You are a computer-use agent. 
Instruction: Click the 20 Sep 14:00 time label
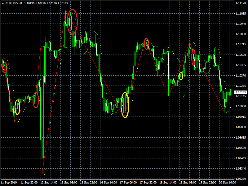(x=227, y=183)
